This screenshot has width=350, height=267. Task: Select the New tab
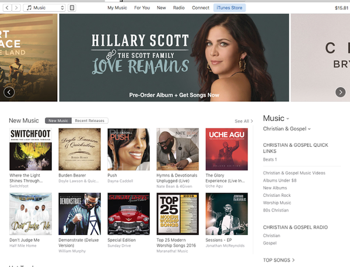[x=161, y=8]
